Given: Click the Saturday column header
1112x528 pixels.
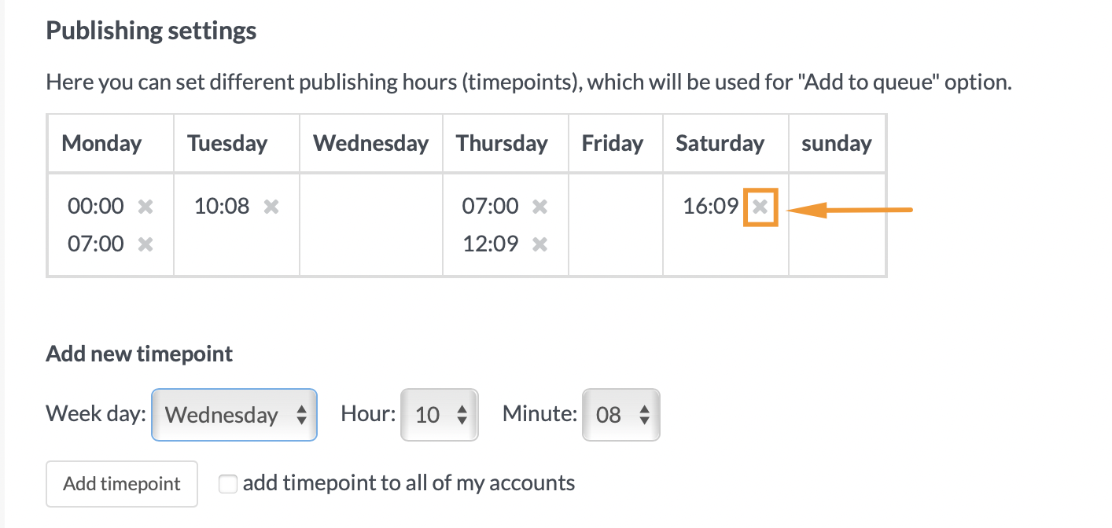Looking at the screenshot, I should pyautogui.click(x=720, y=144).
